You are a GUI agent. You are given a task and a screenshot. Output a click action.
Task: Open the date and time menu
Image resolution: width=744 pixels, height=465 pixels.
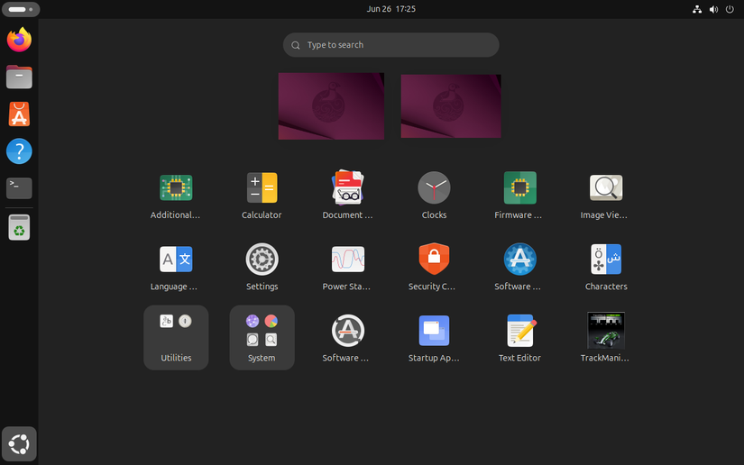(391, 9)
